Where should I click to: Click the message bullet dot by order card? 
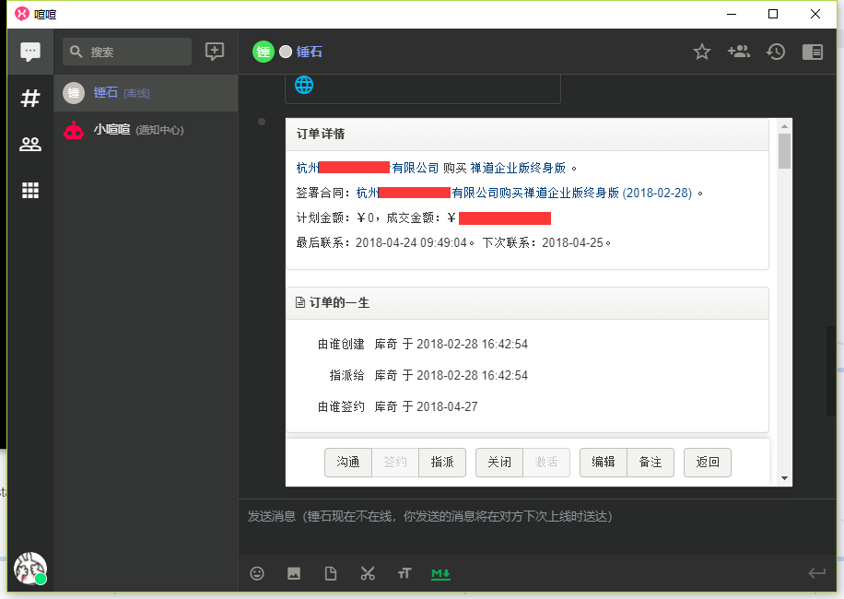pyautogui.click(x=262, y=122)
